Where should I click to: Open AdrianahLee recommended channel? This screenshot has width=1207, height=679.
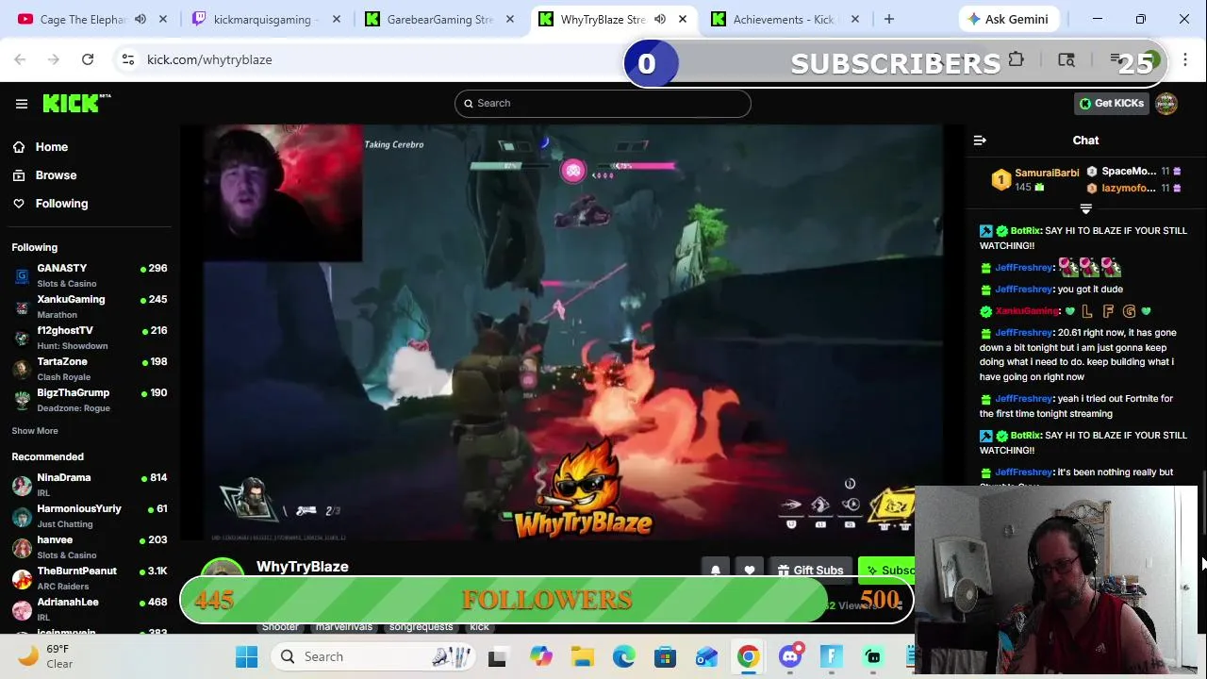pyautogui.click(x=91, y=609)
